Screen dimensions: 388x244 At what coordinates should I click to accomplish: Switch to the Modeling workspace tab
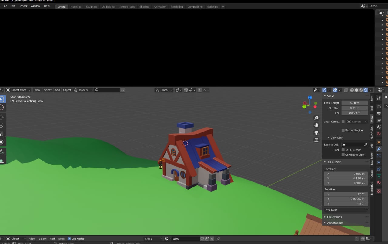coord(76,7)
